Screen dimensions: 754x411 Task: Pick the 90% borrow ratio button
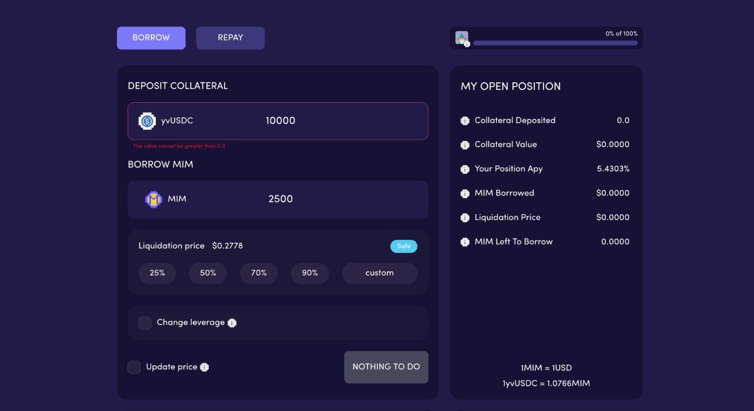310,273
